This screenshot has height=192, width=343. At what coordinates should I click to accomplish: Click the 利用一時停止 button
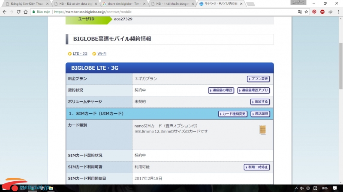[256, 167]
